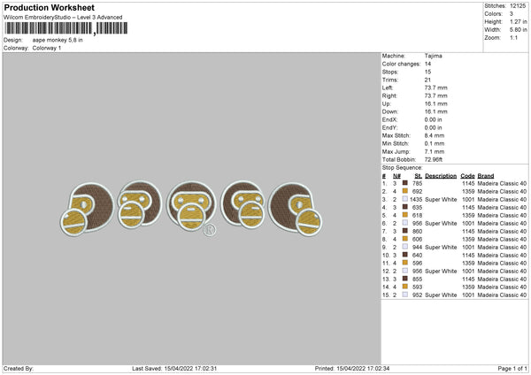Click the Min Stitch value 0.1 mm
This screenshot has width=531, height=375.
[x=435, y=143]
